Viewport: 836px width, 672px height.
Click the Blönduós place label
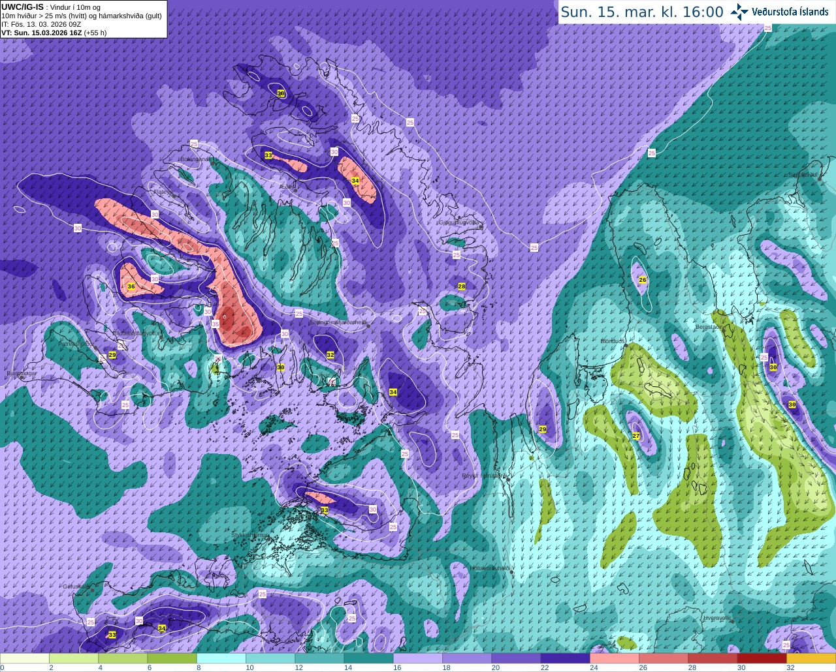point(613,341)
